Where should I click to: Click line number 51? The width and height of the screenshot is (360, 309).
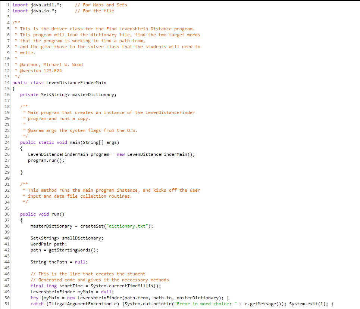(x=6, y=303)
